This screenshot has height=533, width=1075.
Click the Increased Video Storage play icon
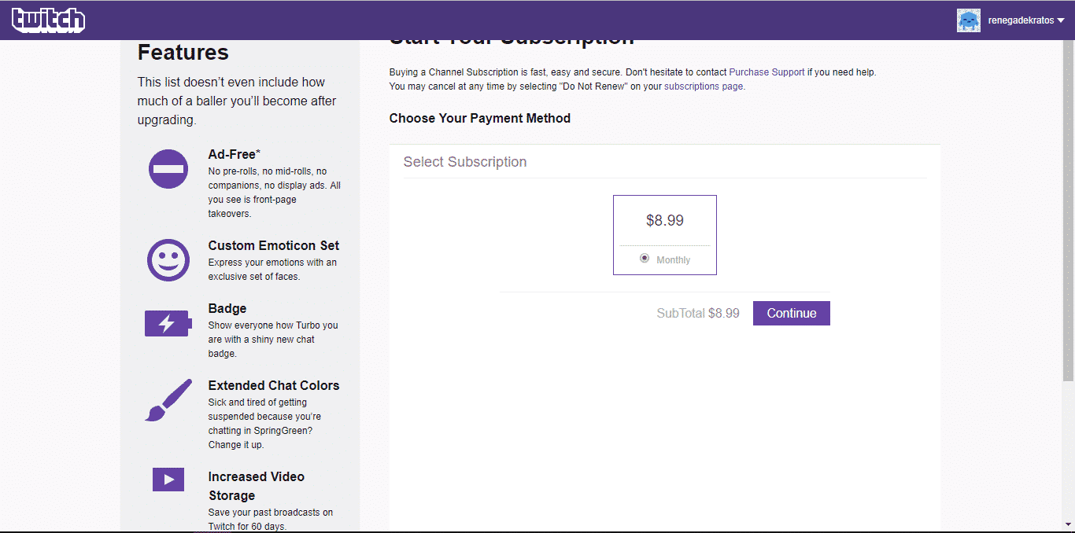point(168,479)
